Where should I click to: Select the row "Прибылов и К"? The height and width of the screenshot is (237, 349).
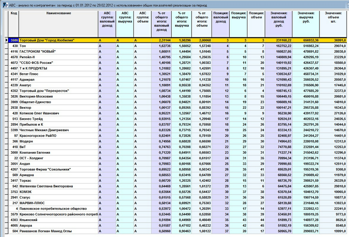[x=177, y=124]
